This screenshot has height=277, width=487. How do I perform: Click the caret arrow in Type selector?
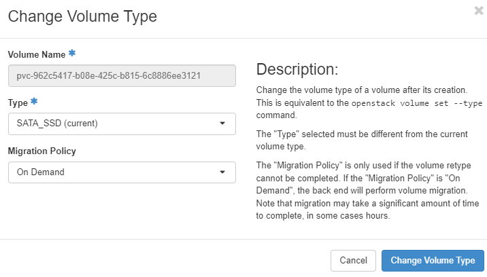click(x=222, y=124)
